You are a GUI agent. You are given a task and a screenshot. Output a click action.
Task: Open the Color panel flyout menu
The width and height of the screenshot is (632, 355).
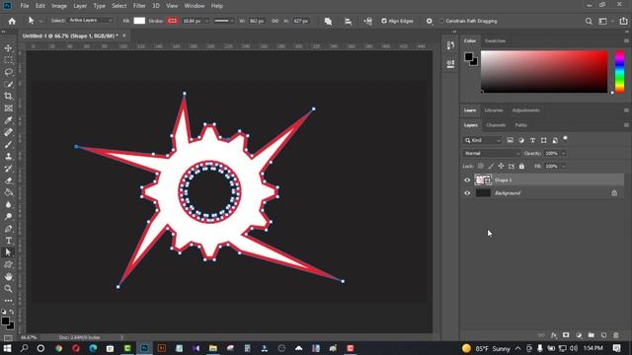pos(626,40)
